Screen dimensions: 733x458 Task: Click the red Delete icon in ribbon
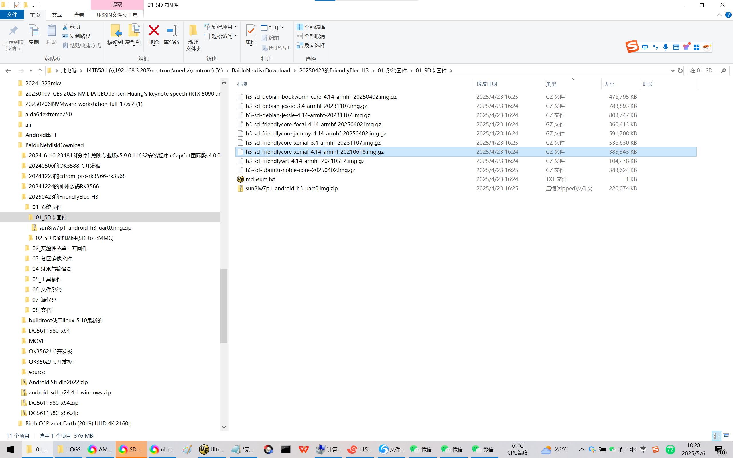[x=154, y=31]
